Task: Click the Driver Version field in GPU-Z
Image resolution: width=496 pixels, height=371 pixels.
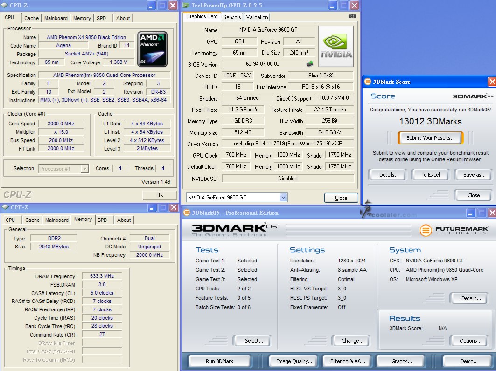Action: 287,144
